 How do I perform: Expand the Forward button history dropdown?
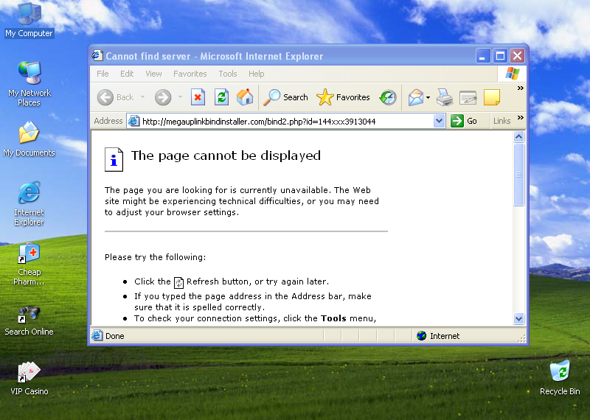[x=180, y=97]
